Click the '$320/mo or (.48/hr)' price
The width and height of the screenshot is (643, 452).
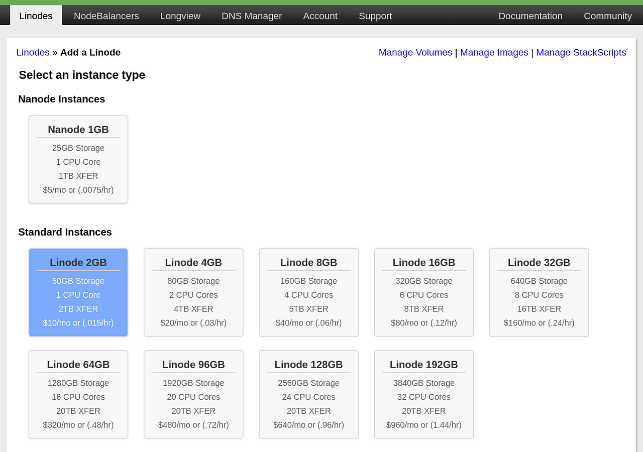tap(78, 425)
